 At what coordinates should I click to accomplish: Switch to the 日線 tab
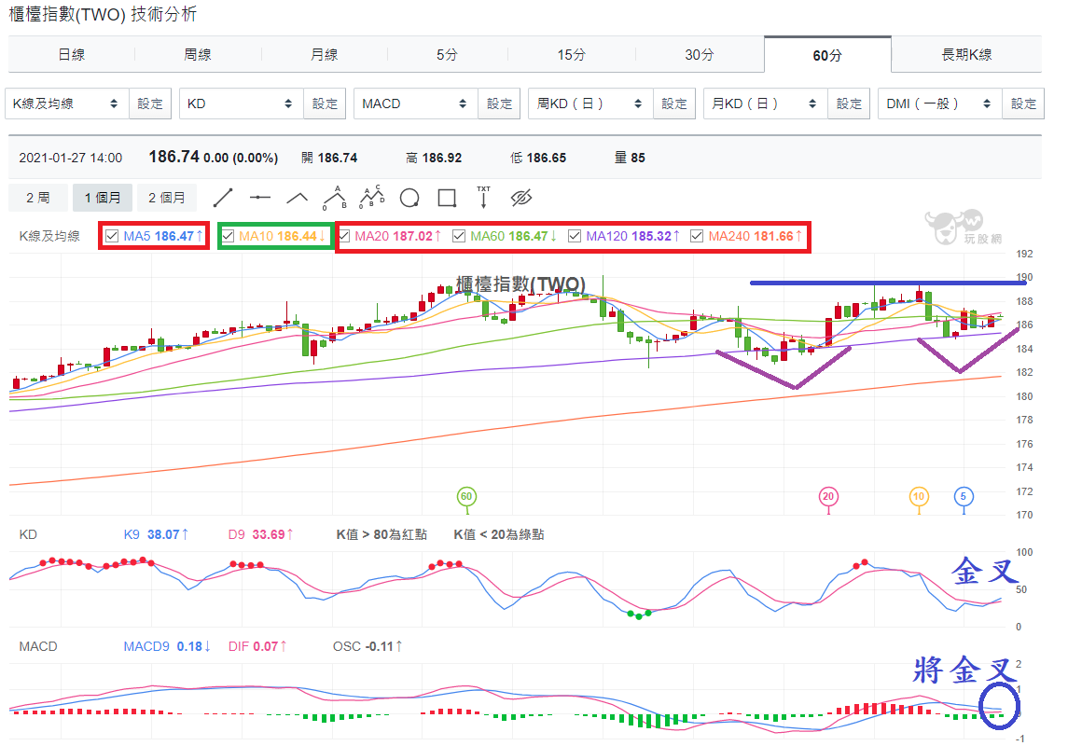click(72, 54)
